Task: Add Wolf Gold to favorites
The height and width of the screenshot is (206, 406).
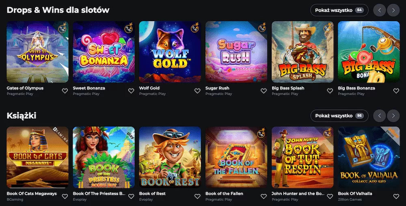Action: pos(197,91)
